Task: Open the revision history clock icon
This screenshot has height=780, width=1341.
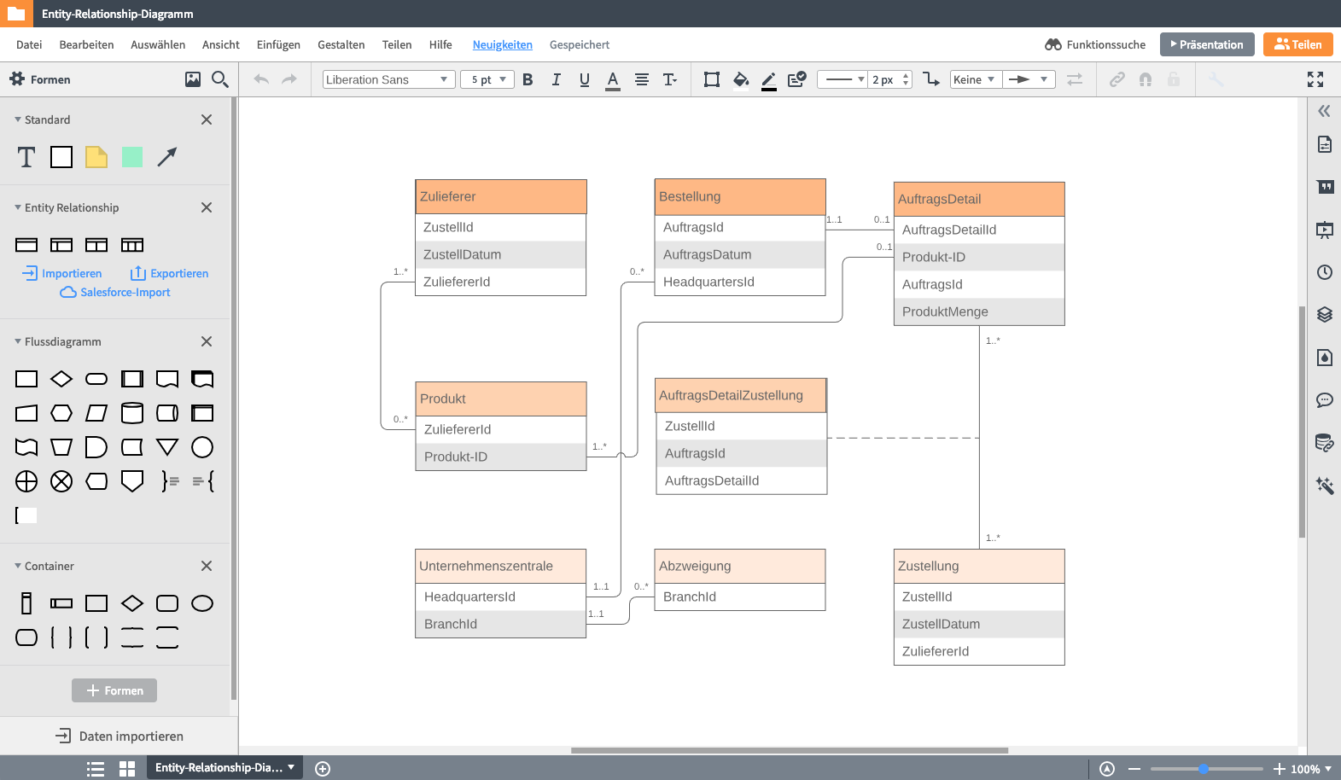Action: point(1324,272)
